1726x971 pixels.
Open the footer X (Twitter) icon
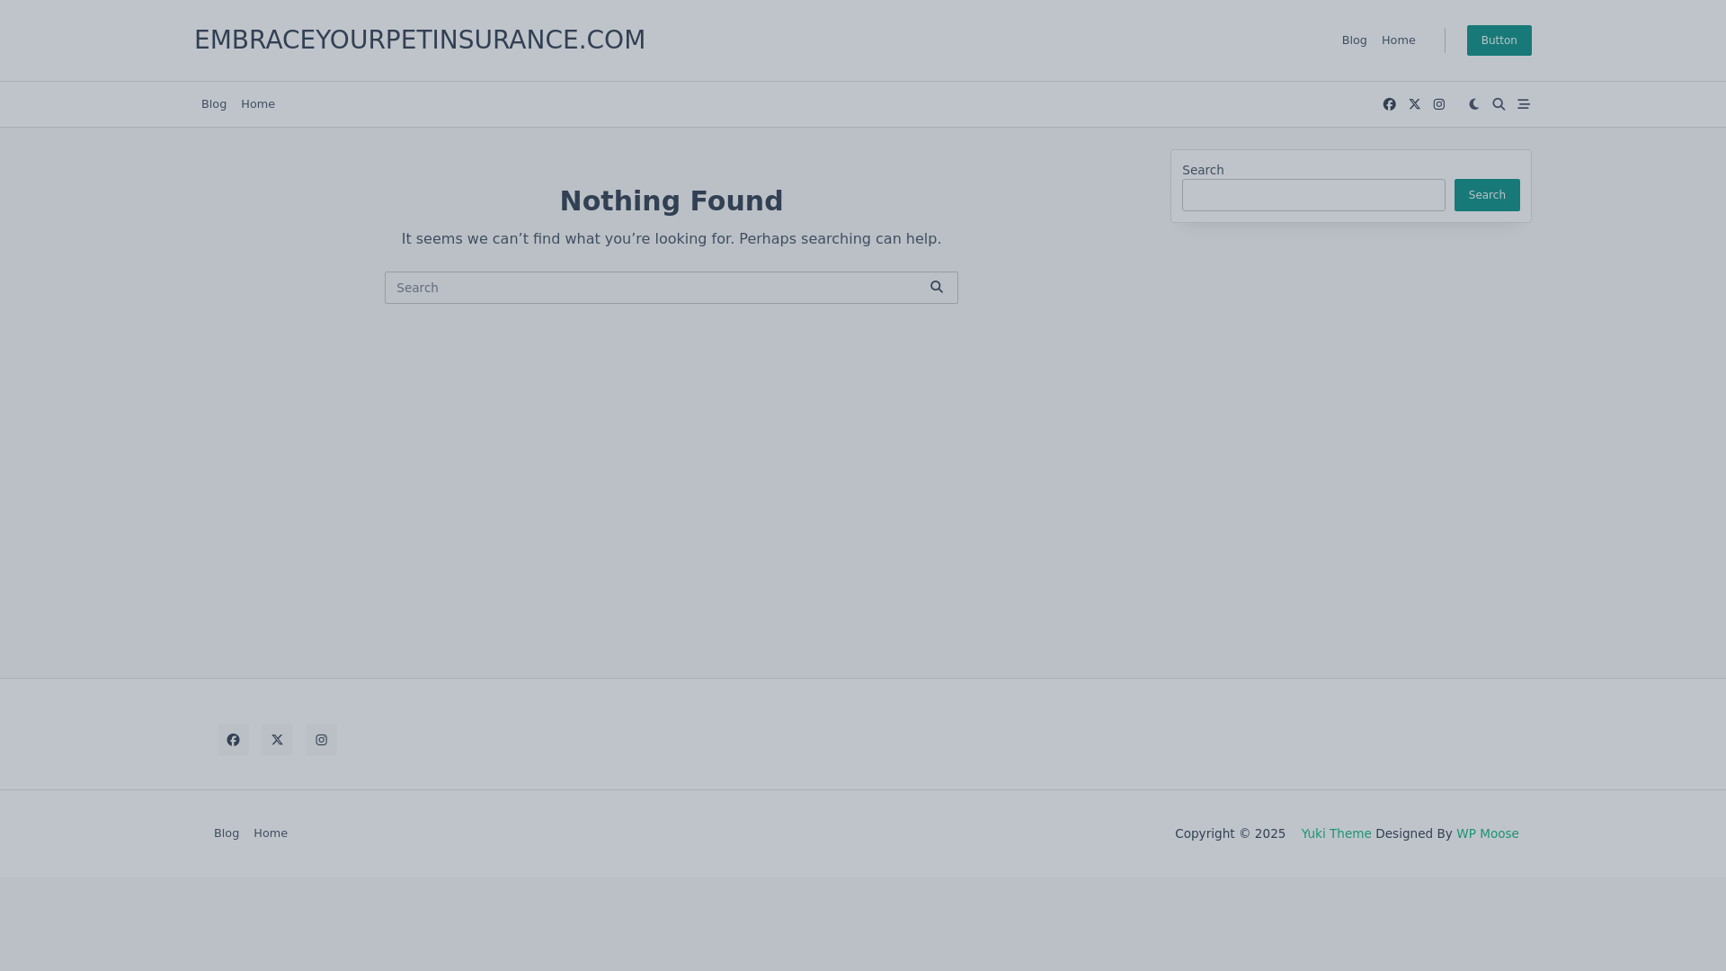click(277, 740)
